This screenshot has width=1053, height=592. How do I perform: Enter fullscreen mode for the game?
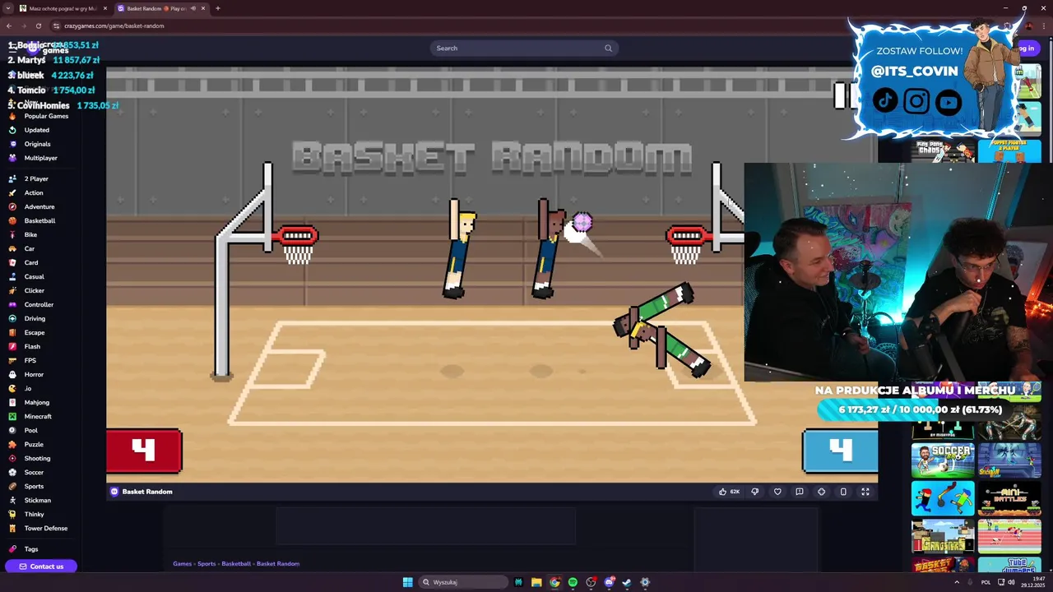click(x=865, y=492)
